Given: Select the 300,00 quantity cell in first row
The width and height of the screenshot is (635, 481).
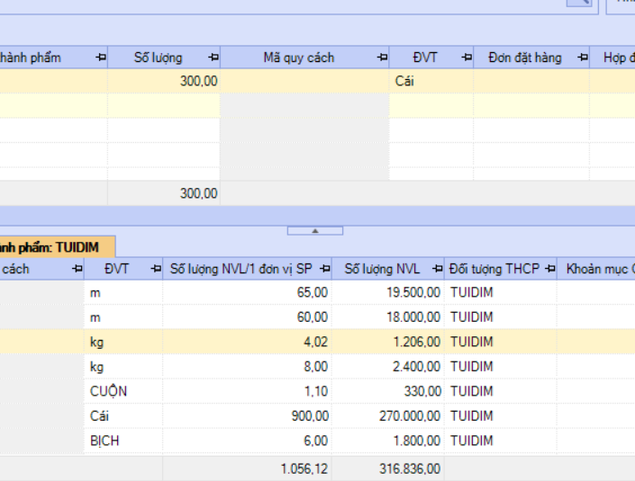Looking at the screenshot, I should click(x=164, y=81).
